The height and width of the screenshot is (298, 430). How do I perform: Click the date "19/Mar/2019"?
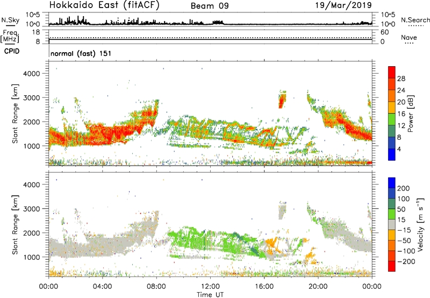(343, 5)
